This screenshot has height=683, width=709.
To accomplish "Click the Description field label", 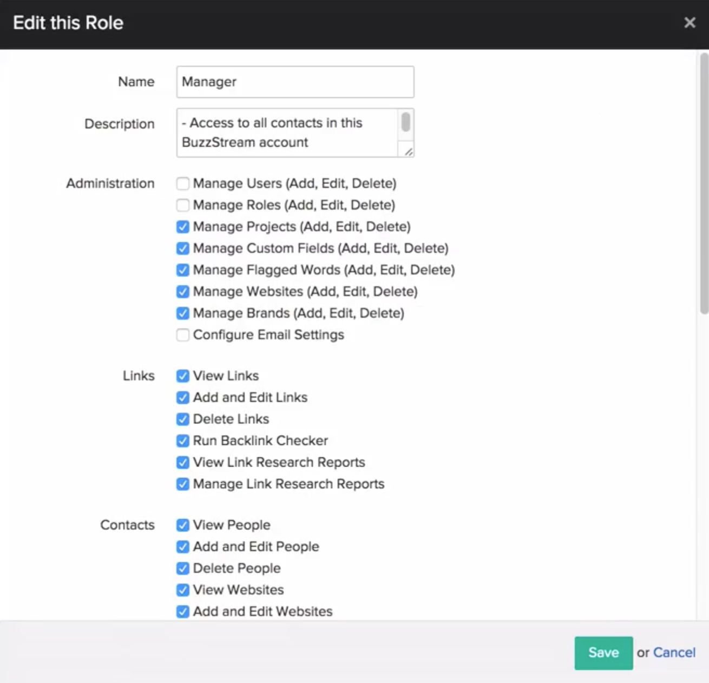I will pyautogui.click(x=120, y=124).
